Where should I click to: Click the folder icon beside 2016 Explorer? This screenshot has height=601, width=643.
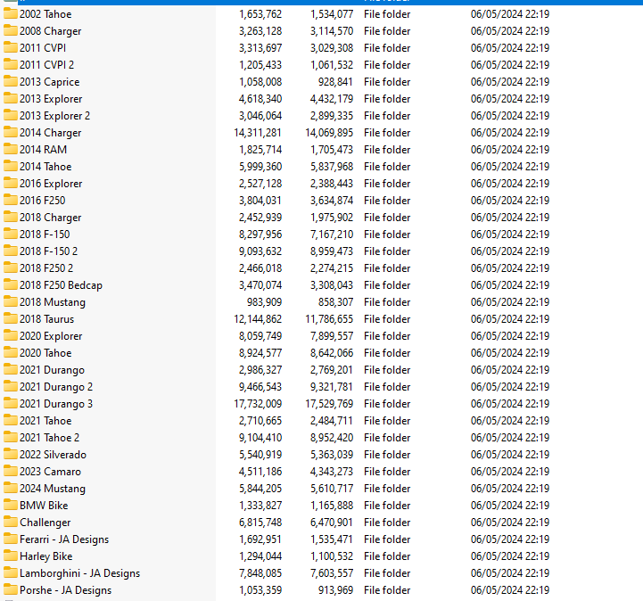[10, 184]
